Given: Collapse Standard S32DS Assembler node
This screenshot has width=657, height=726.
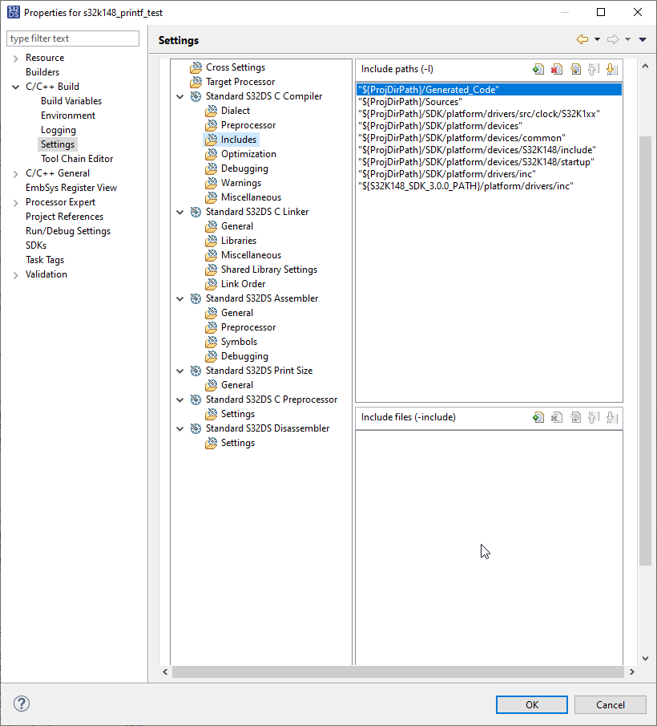Looking at the screenshot, I should coord(179,298).
